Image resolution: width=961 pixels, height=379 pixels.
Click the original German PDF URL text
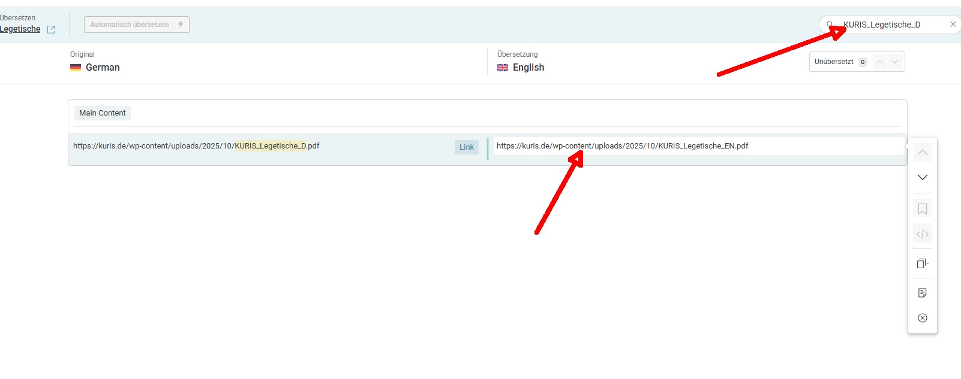pos(196,146)
